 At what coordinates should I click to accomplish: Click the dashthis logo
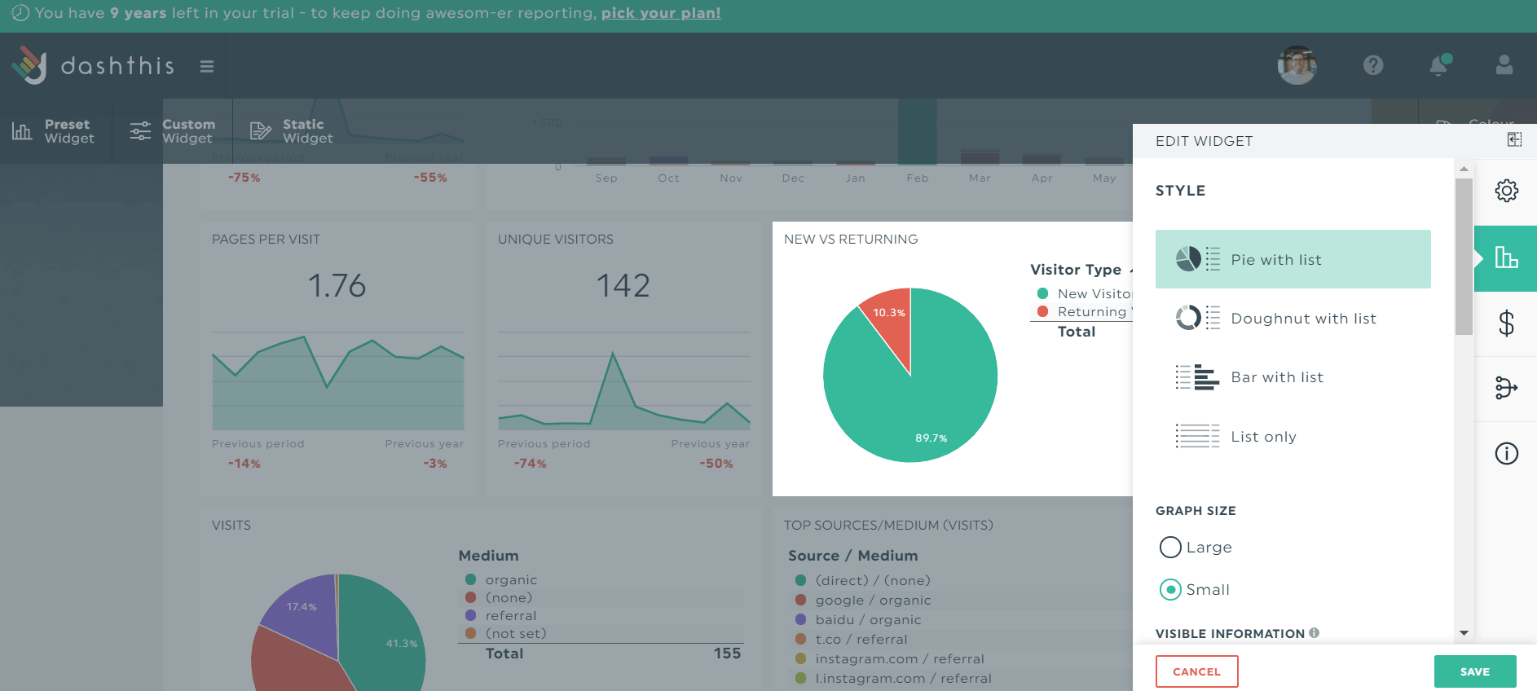pos(93,65)
